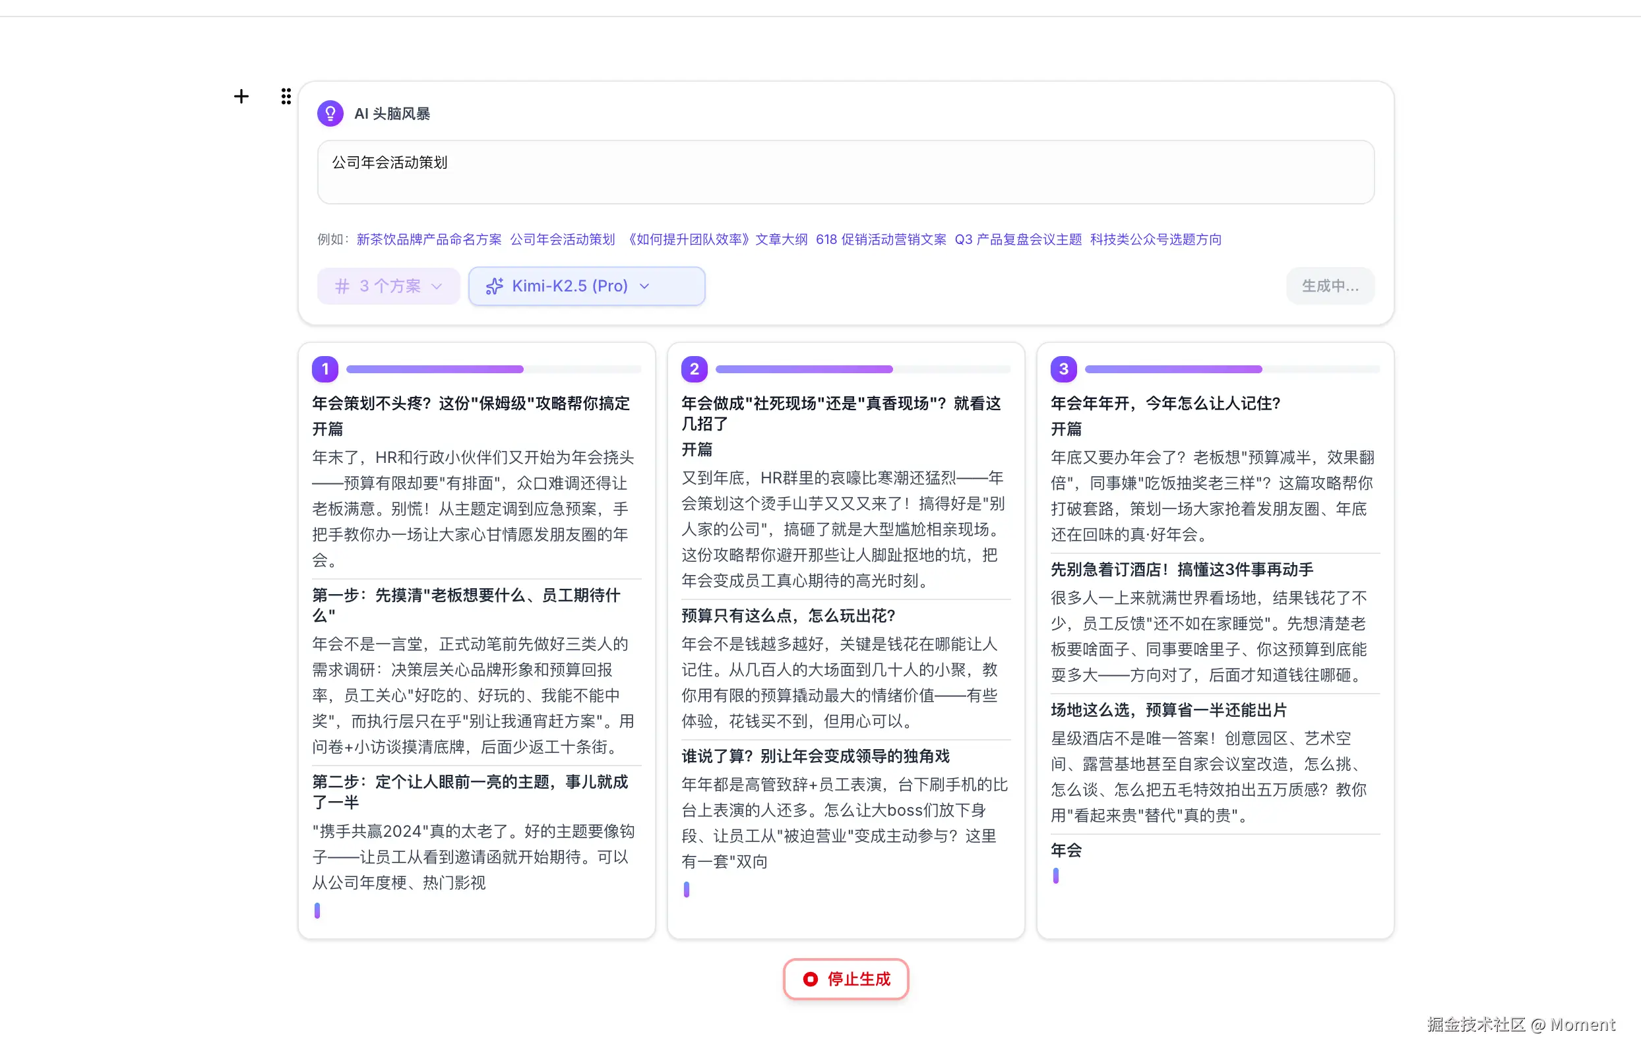
Task: Open the Q3 产品复盘会议主题 example
Action: click(1018, 239)
